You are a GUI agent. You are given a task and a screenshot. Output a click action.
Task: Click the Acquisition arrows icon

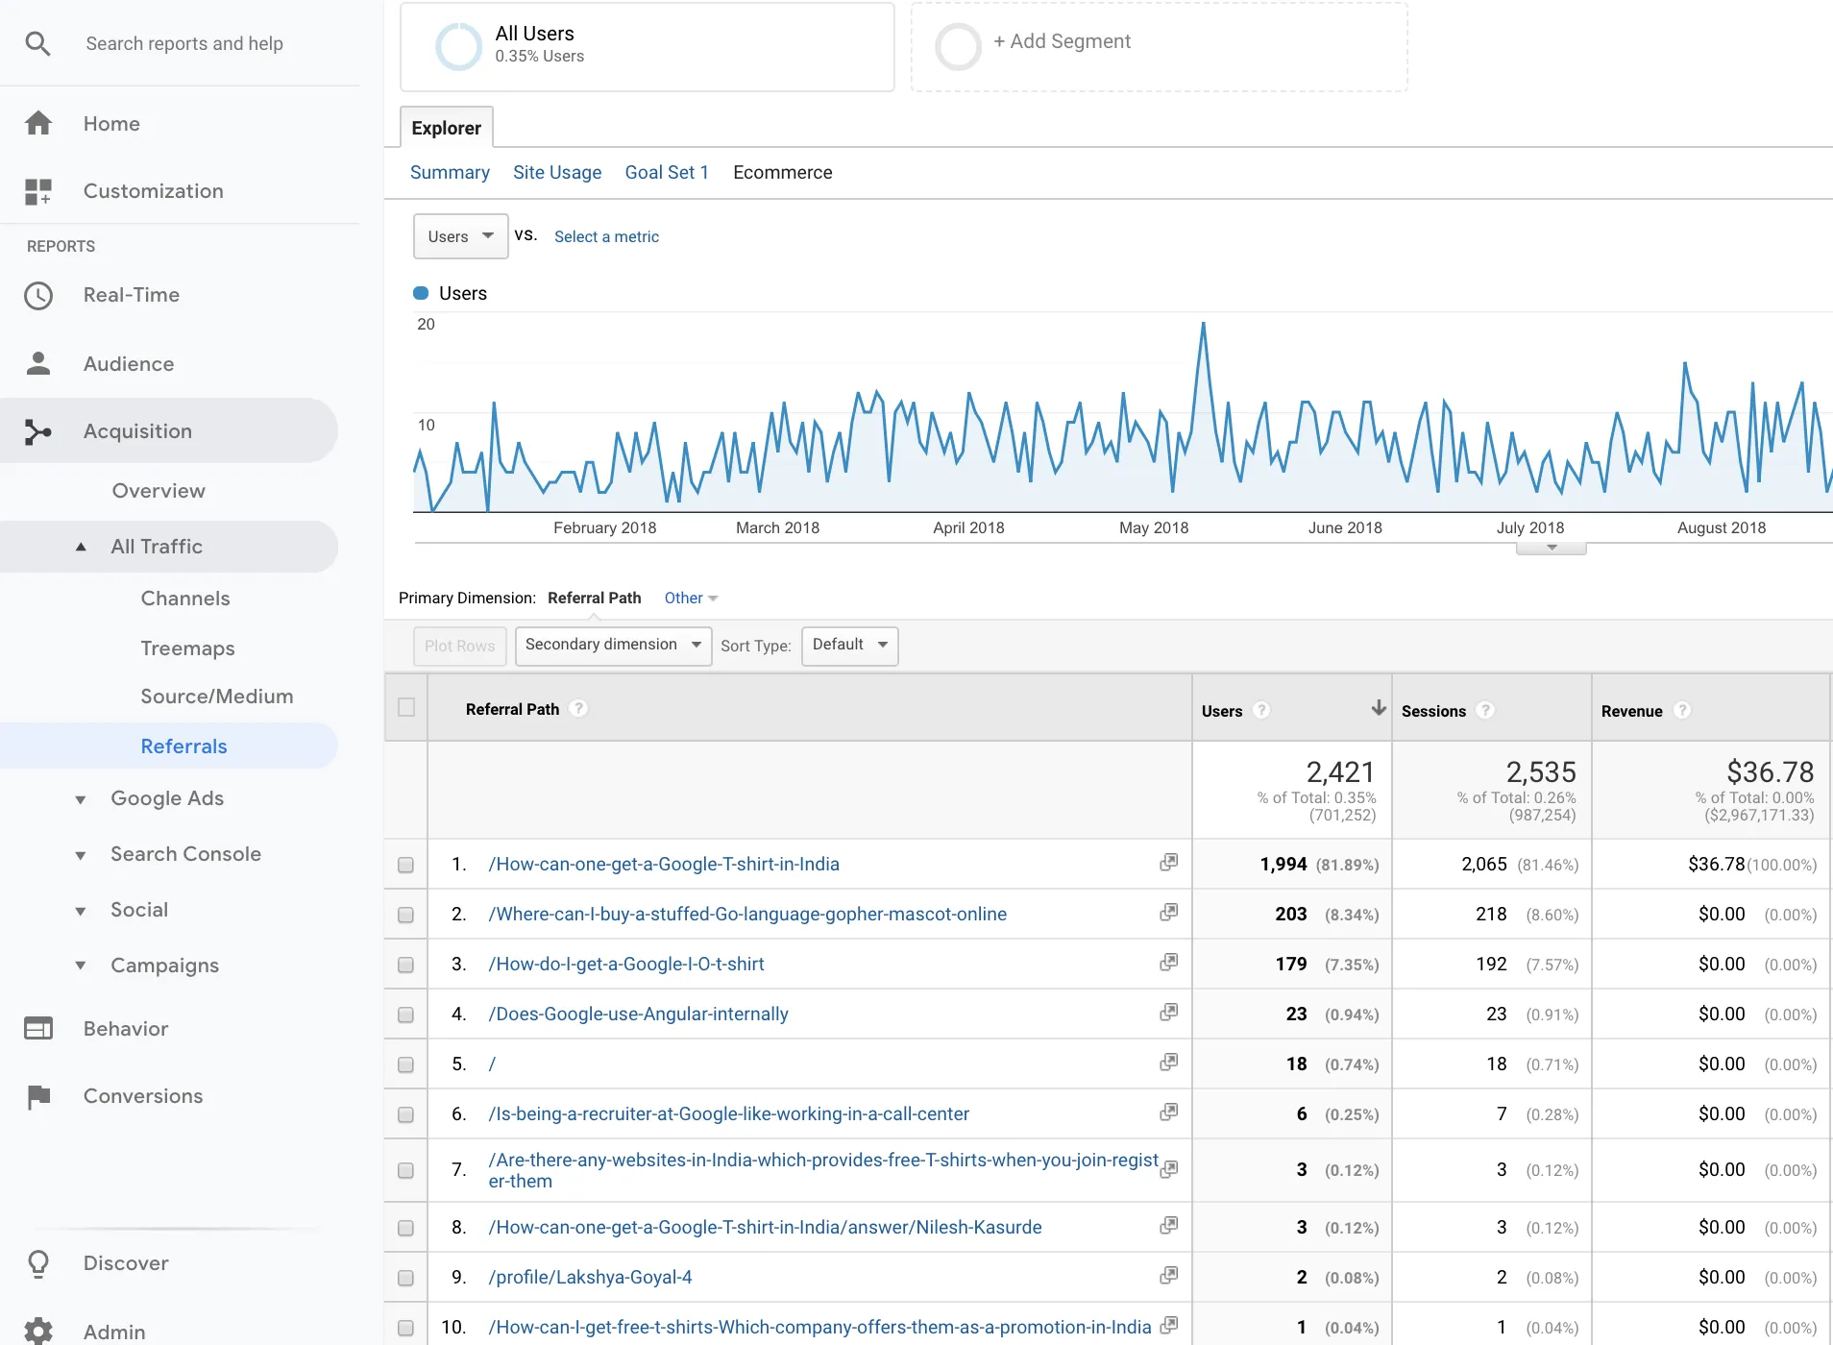[38, 431]
